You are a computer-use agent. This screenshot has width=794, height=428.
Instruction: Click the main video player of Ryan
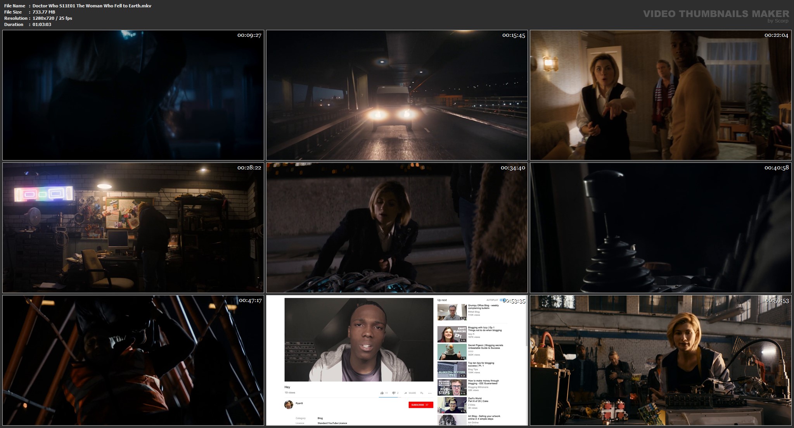coord(358,340)
